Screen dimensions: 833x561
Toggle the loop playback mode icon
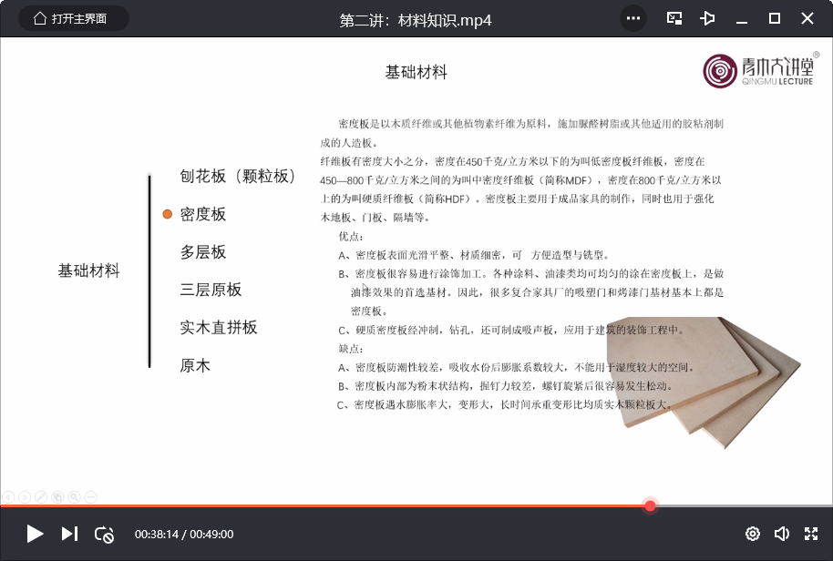point(104,535)
